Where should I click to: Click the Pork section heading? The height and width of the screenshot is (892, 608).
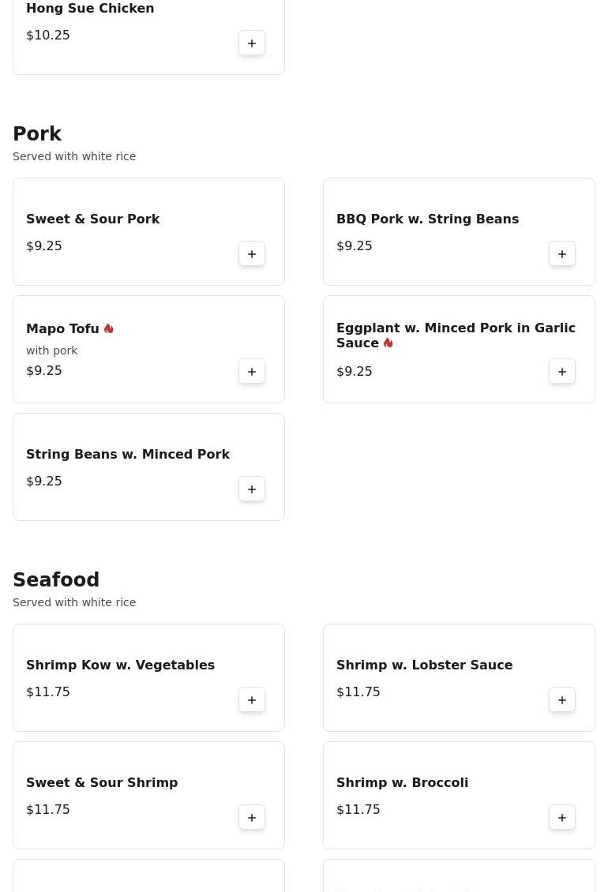click(x=37, y=134)
